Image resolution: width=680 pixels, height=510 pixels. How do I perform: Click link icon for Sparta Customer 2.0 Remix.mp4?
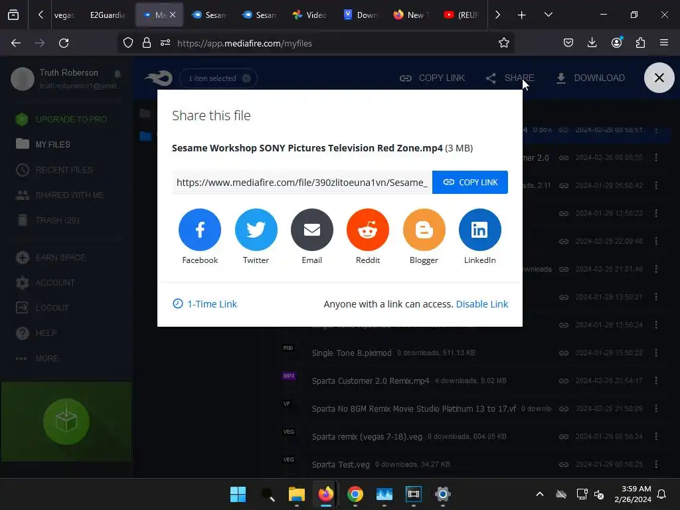(563, 381)
